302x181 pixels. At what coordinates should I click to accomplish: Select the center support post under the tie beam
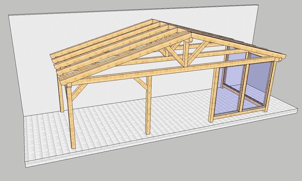pos(148,105)
